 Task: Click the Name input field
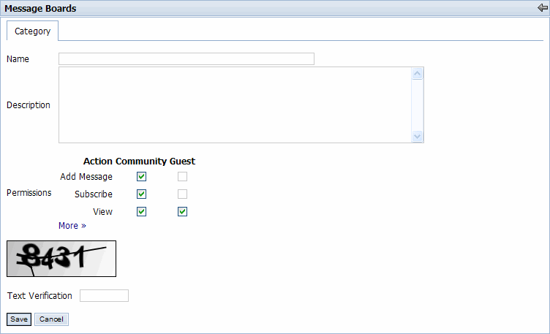pyautogui.click(x=186, y=59)
